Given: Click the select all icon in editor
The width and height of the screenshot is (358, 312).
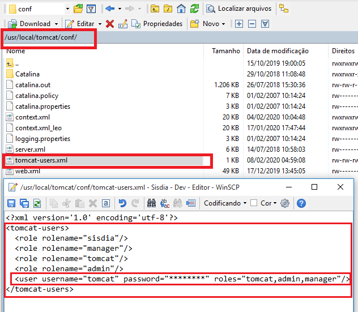Looking at the screenshot, I should tap(106, 203).
